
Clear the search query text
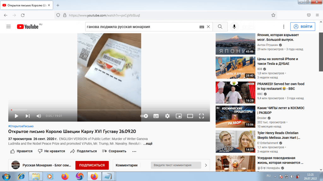tap(208, 27)
